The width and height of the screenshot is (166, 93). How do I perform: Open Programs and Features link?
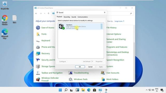(x=117, y=47)
